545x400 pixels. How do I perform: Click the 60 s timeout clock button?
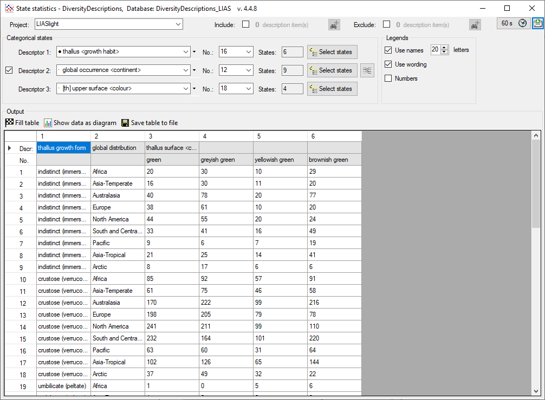coord(513,23)
